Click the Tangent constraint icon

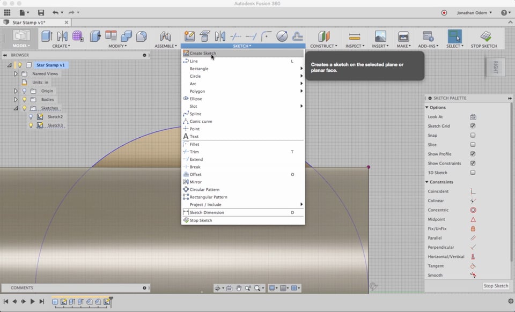473,266
